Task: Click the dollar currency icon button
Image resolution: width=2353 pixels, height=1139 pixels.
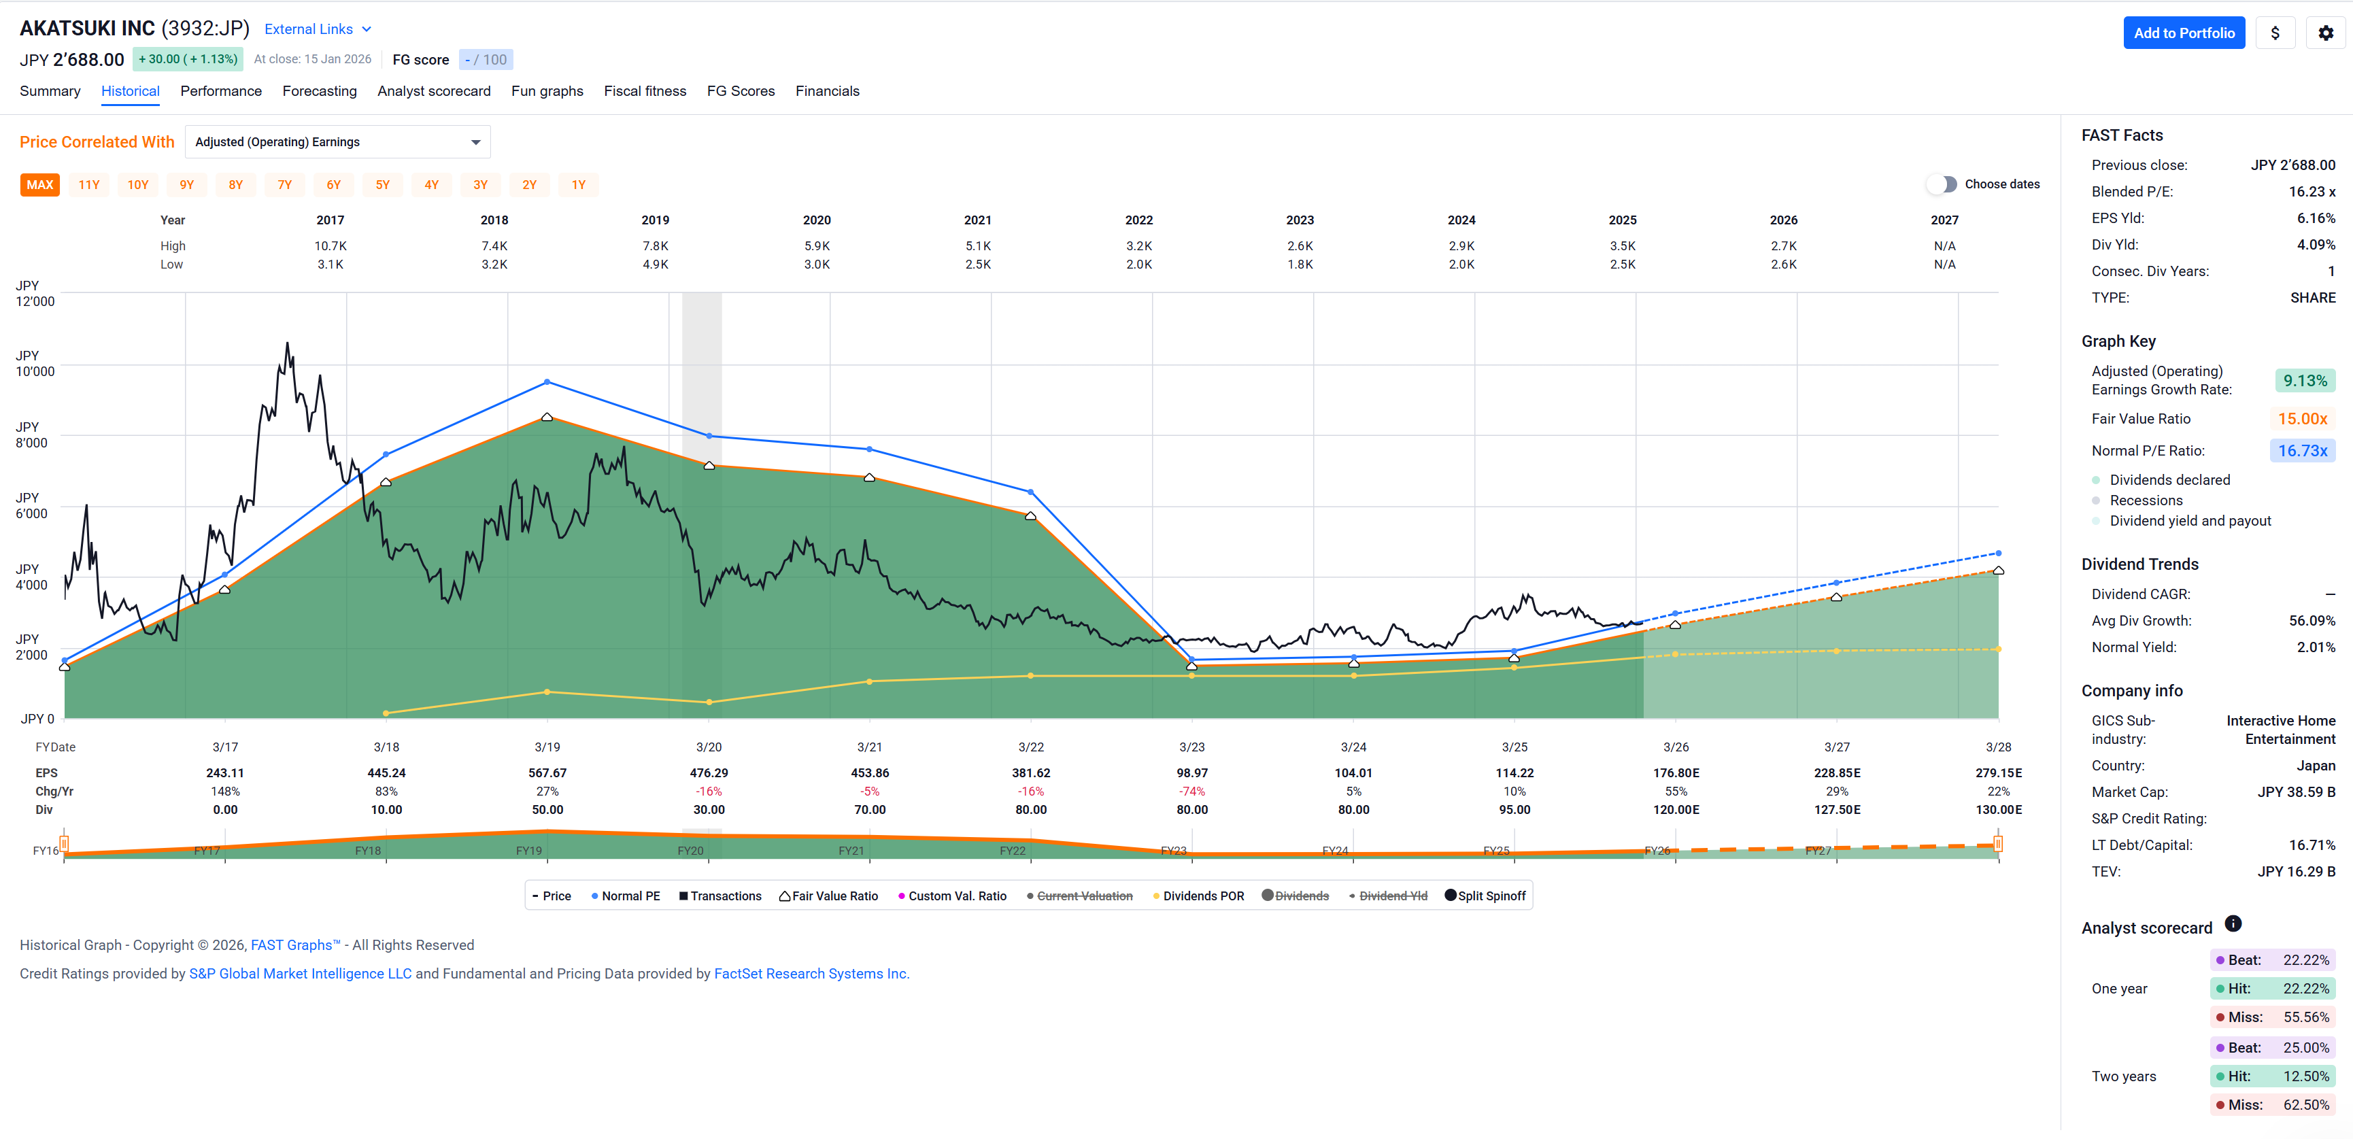Action: tap(2274, 33)
